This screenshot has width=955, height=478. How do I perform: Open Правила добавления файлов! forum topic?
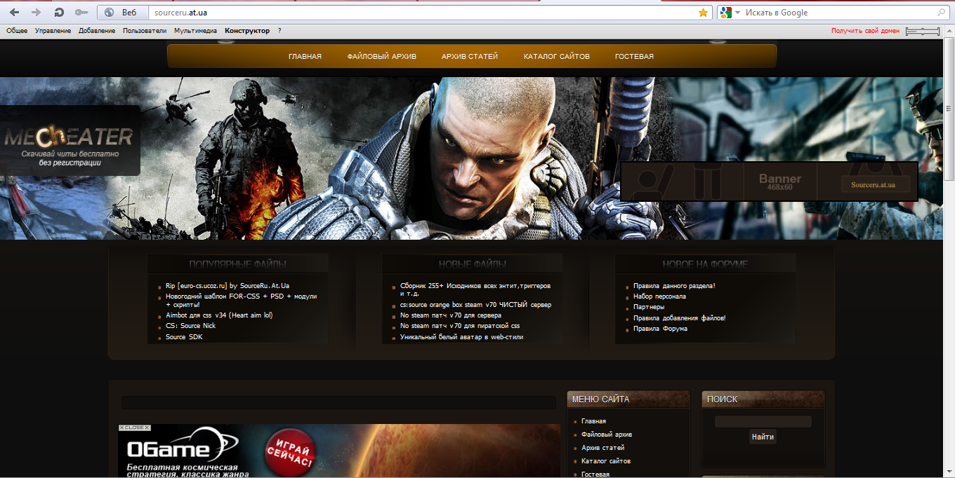click(x=680, y=318)
